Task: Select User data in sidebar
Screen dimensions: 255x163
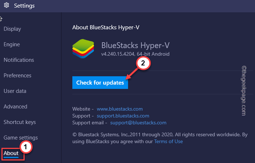Action: click(15, 91)
